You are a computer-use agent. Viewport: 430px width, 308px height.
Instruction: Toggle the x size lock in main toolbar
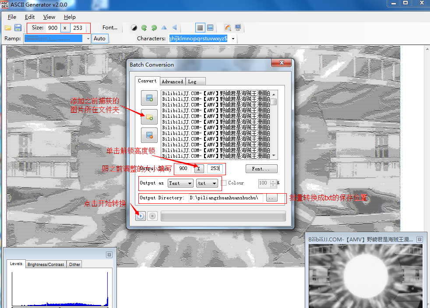pos(65,28)
